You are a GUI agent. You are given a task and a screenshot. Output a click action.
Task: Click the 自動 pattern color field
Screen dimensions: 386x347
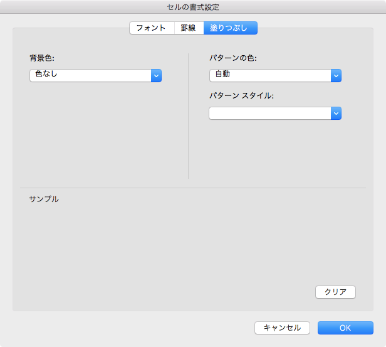click(269, 76)
